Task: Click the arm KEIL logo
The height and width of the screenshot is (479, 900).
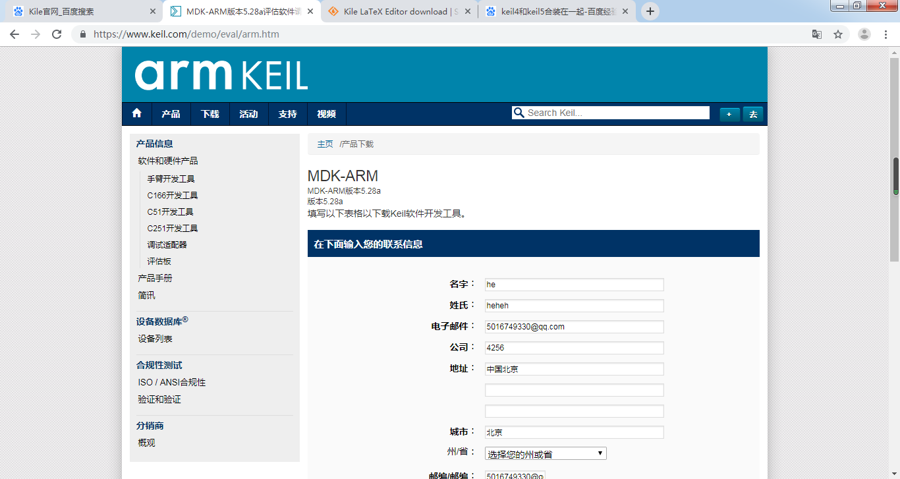Action: (x=221, y=74)
